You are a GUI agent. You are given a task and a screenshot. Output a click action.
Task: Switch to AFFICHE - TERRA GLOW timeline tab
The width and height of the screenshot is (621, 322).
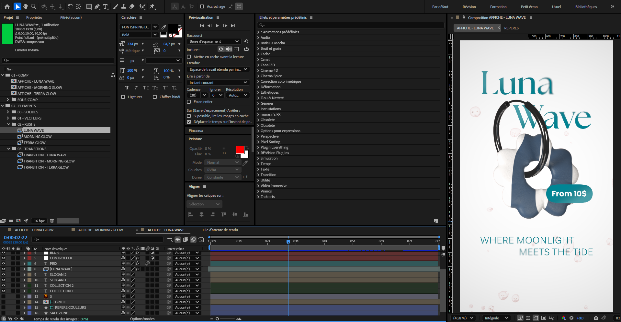point(34,230)
